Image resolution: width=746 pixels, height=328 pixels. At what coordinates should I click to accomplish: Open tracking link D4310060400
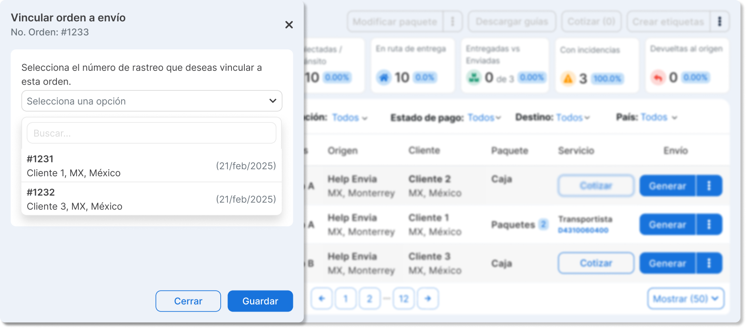click(x=583, y=230)
